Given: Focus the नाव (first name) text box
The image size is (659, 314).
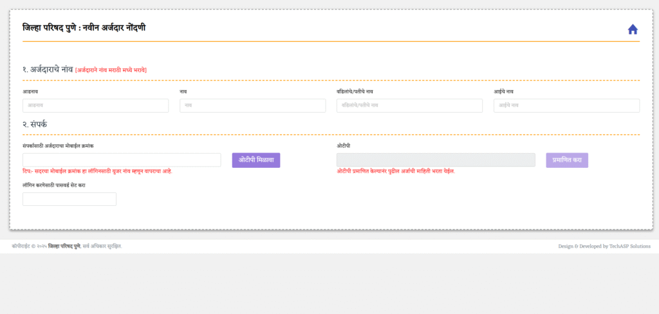Looking at the screenshot, I should [x=252, y=106].
